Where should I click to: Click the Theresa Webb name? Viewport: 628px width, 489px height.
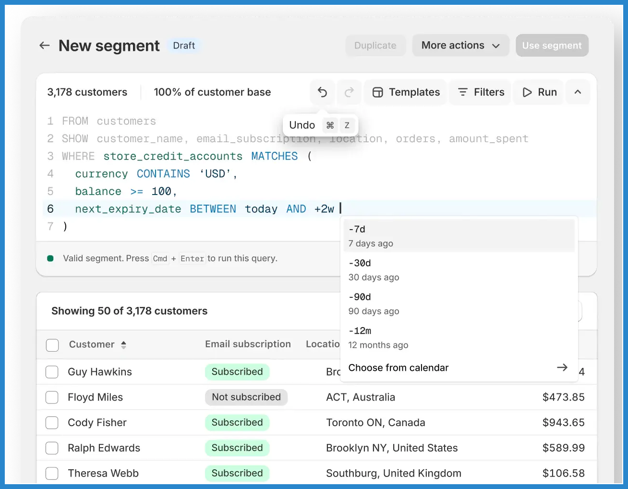coord(103,473)
